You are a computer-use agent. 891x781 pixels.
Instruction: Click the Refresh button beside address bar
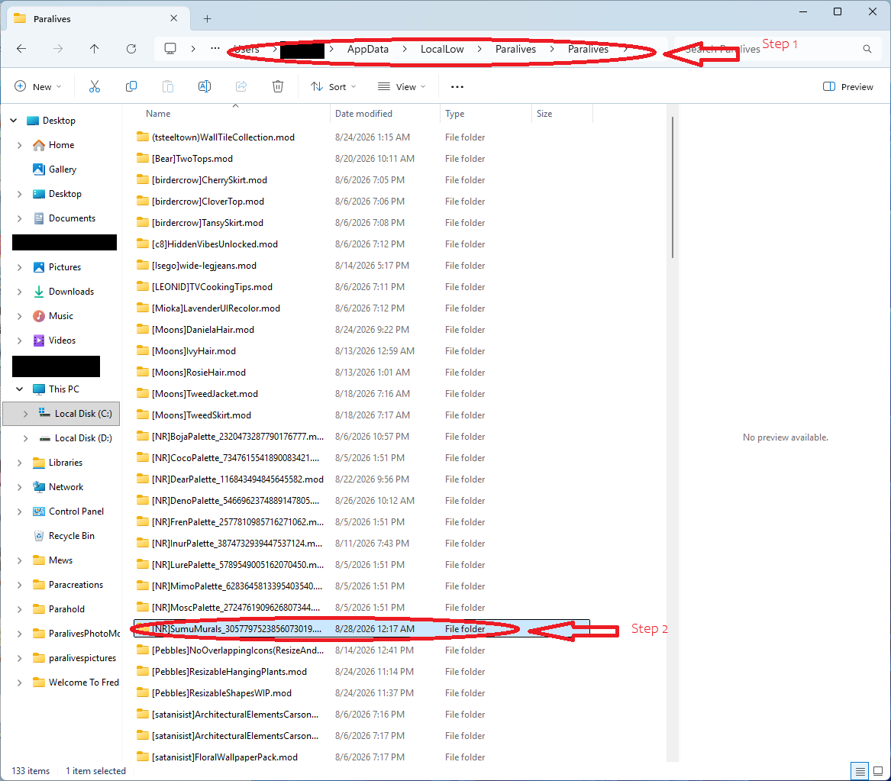[x=131, y=49]
